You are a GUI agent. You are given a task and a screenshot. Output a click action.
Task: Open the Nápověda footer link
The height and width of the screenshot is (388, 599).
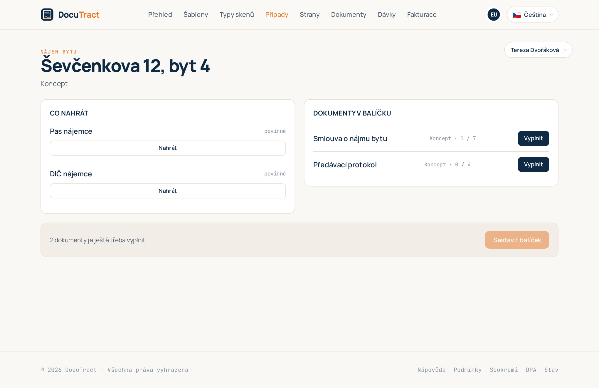pyautogui.click(x=431, y=370)
